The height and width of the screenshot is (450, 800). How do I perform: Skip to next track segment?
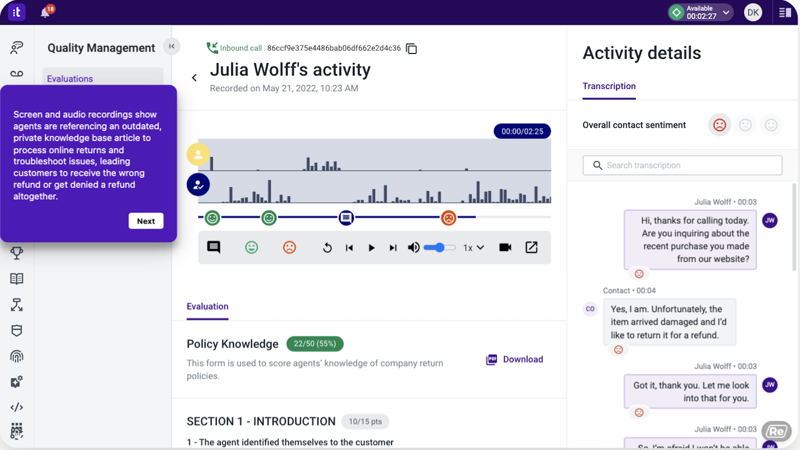pyautogui.click(x=393, y=248)
